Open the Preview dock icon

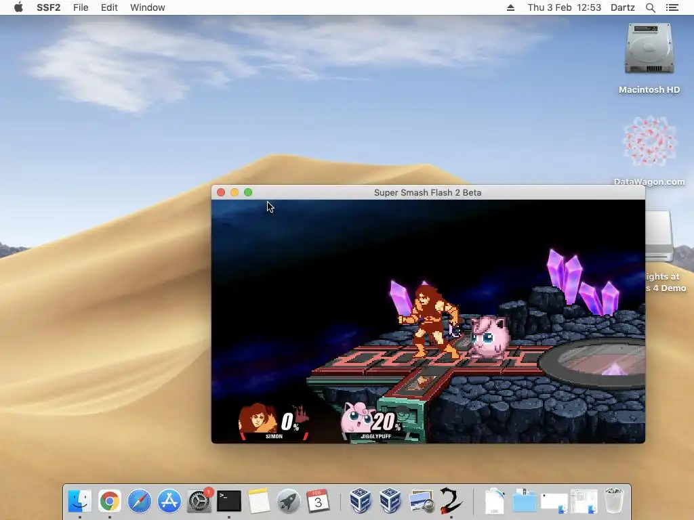pos(421,500)
